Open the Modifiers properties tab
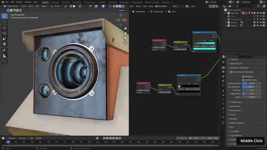The width and height of the screenshot is (267, 150). (x=223, y=95)
